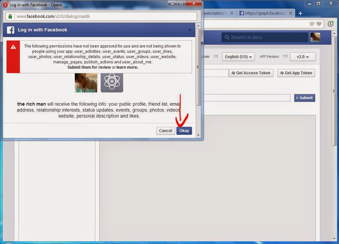Click the Facebook favicon on graph tab
This screenshot has width=339, height=244.
tap(242, 13)
